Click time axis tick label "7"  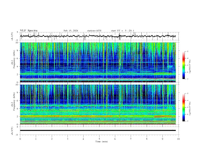click(131, 139)
